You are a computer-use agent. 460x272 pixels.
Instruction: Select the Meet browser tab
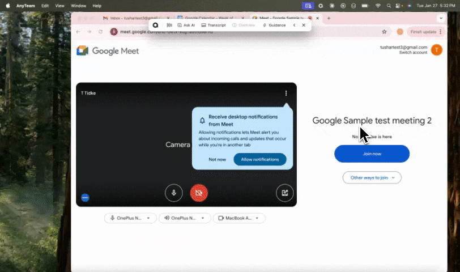click(x=285, y=18)
